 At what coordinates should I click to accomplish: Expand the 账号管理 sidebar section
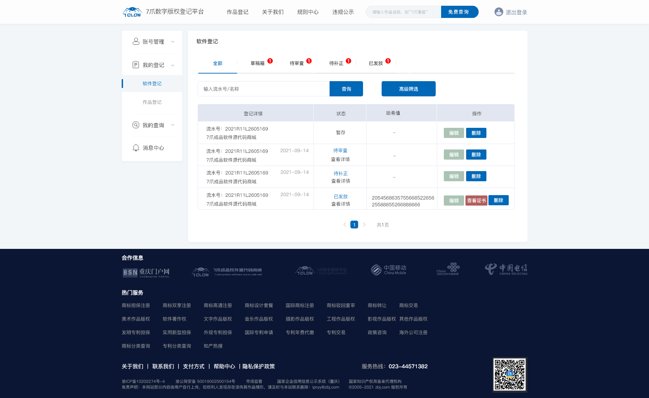point(173,42)
